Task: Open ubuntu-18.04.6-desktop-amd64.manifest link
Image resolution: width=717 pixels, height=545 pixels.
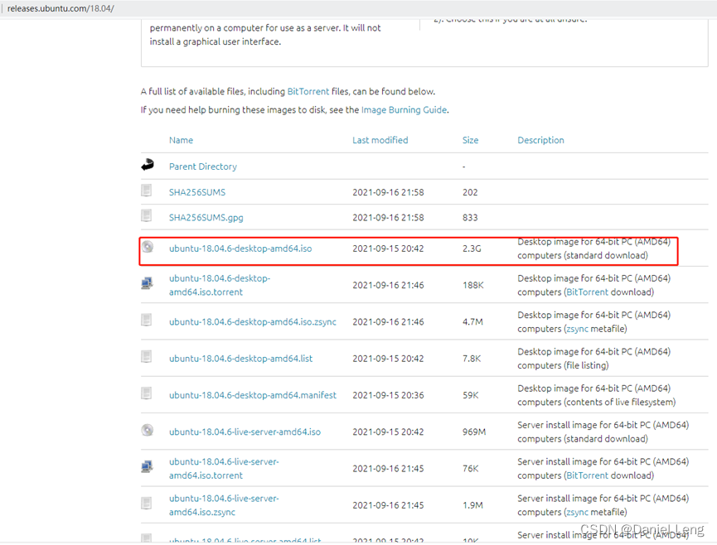Action: pyautogui.click(x=253, y=395)
